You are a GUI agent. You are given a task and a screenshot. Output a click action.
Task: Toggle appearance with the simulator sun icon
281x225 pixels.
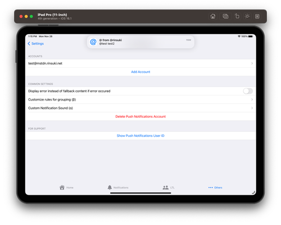click(x=247, y=16)
